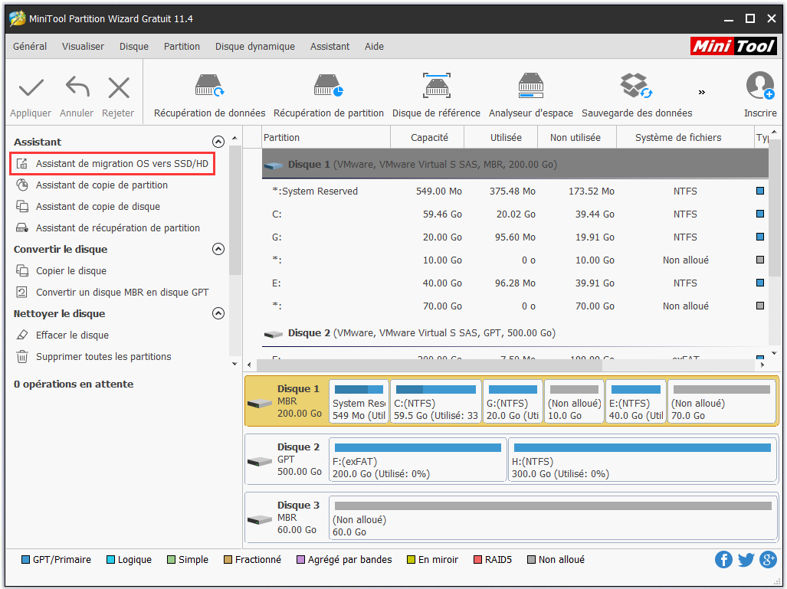This screenshot has width=787, height=589.
Task: Select Disque 2 header row in list
Action: click(x=515, y=333)
